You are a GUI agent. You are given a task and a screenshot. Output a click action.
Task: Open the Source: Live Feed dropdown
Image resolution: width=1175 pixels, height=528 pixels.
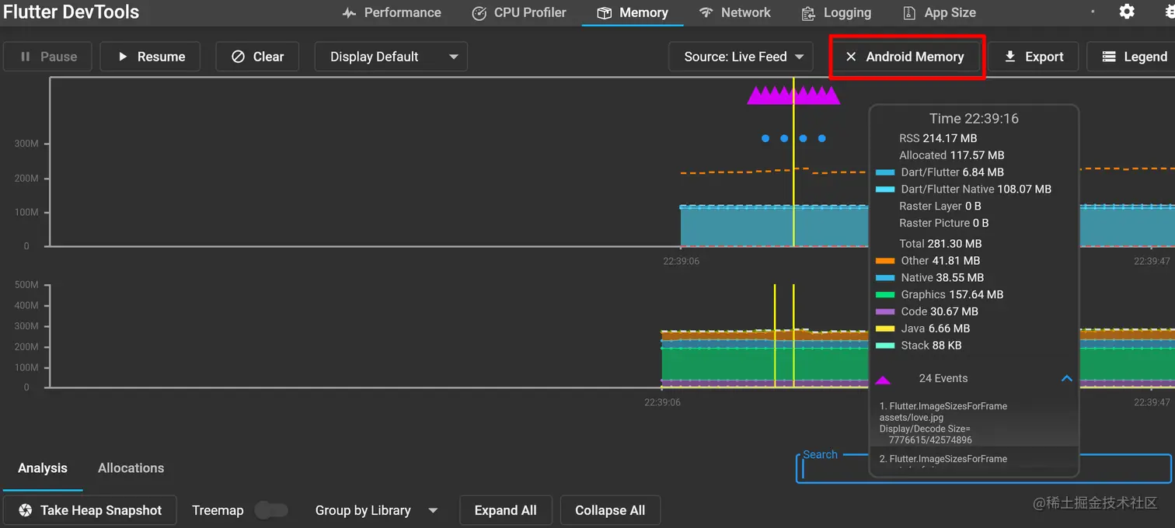(741, 57)
